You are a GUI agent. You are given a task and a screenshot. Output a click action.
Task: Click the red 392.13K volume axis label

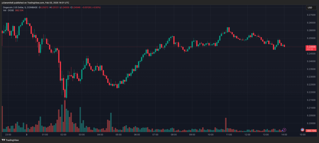click(311, 131)
